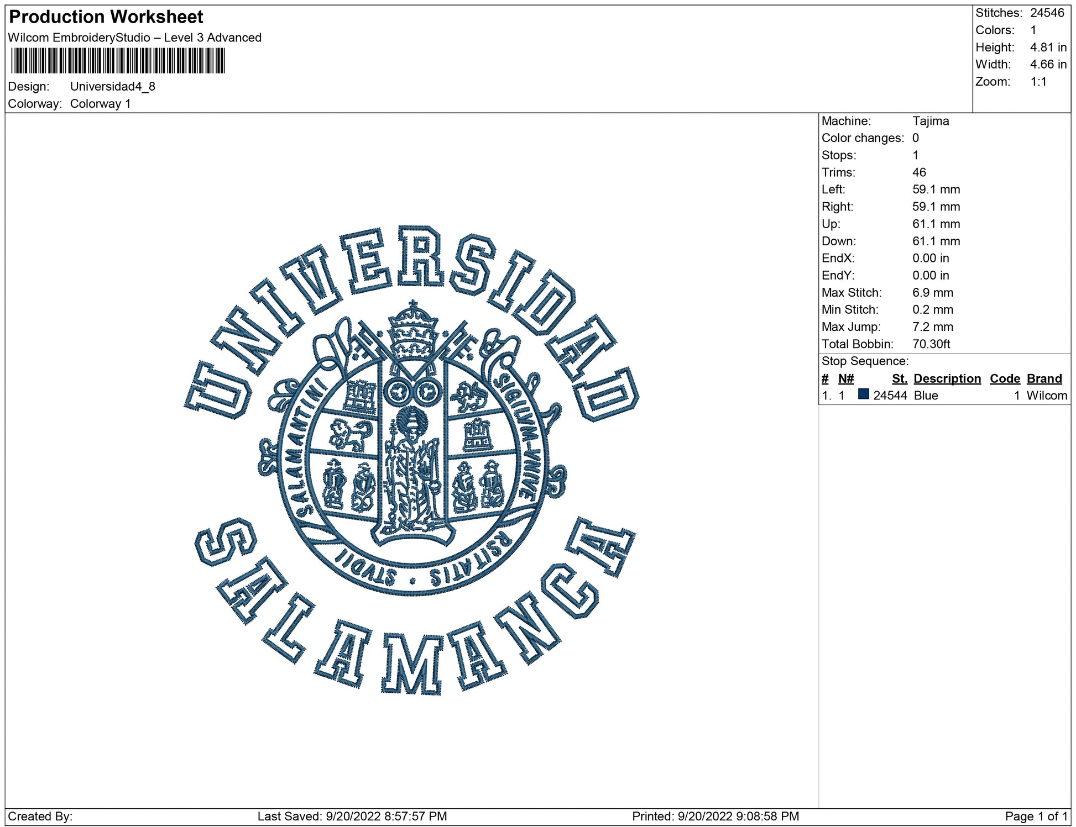The height and width of the screenshot is (827, 1076).
Task: Click the Page 1 of 1 footer text
Action: [x=1036, y=816]
